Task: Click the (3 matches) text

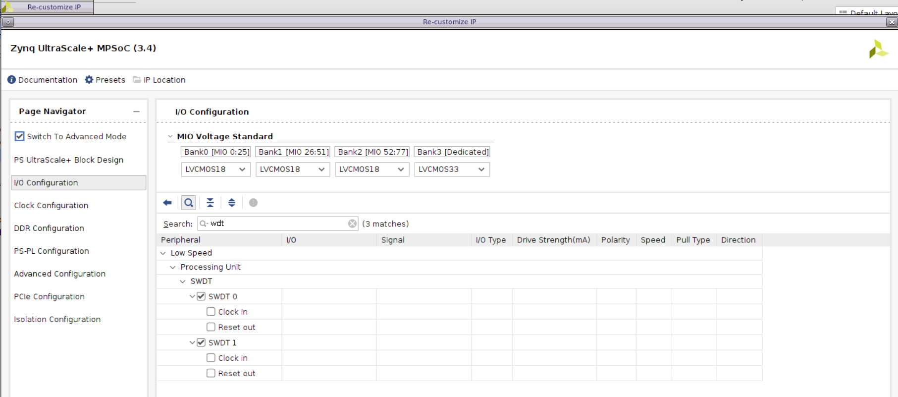Action: (x=385, y=224)
